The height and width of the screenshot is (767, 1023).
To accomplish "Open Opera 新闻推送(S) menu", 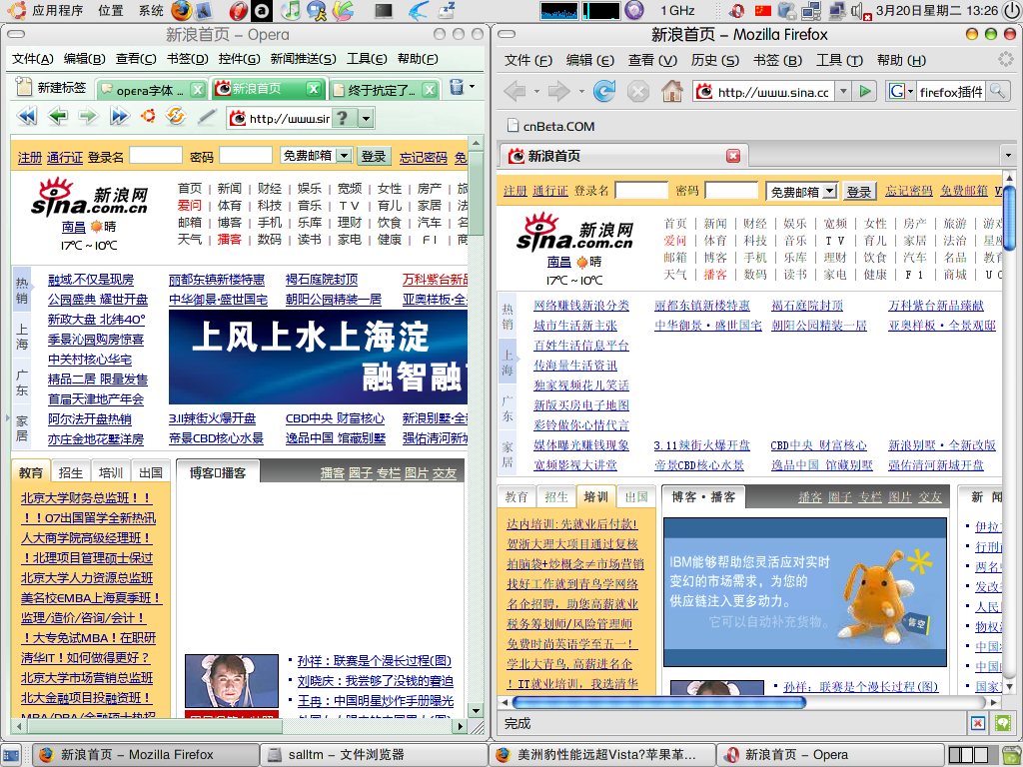I will click(304, 59).
